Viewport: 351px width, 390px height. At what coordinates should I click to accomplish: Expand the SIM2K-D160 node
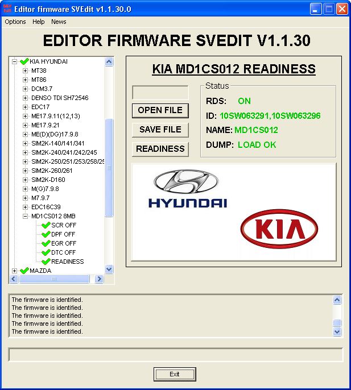[x=25, y=180]
